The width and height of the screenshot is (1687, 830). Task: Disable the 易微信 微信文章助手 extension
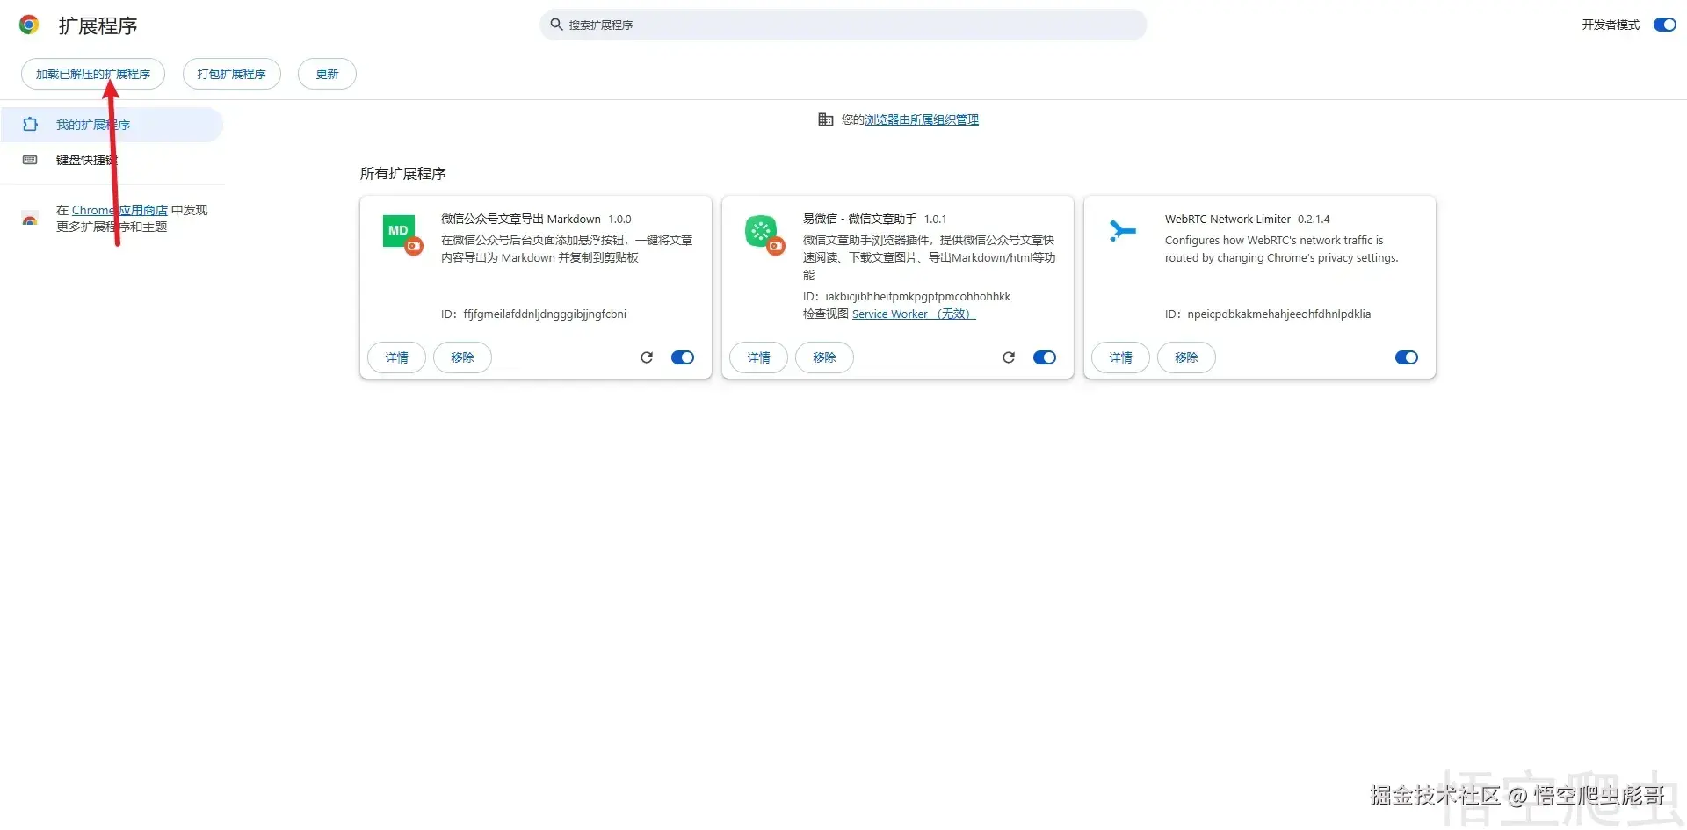(1045, 357)
